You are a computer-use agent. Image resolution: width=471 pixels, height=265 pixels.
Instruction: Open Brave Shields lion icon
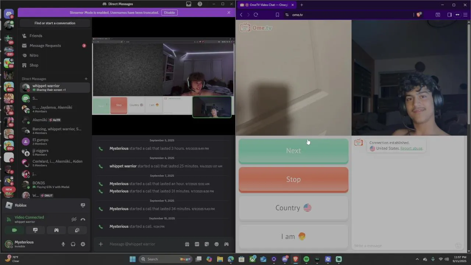(419, 15)
